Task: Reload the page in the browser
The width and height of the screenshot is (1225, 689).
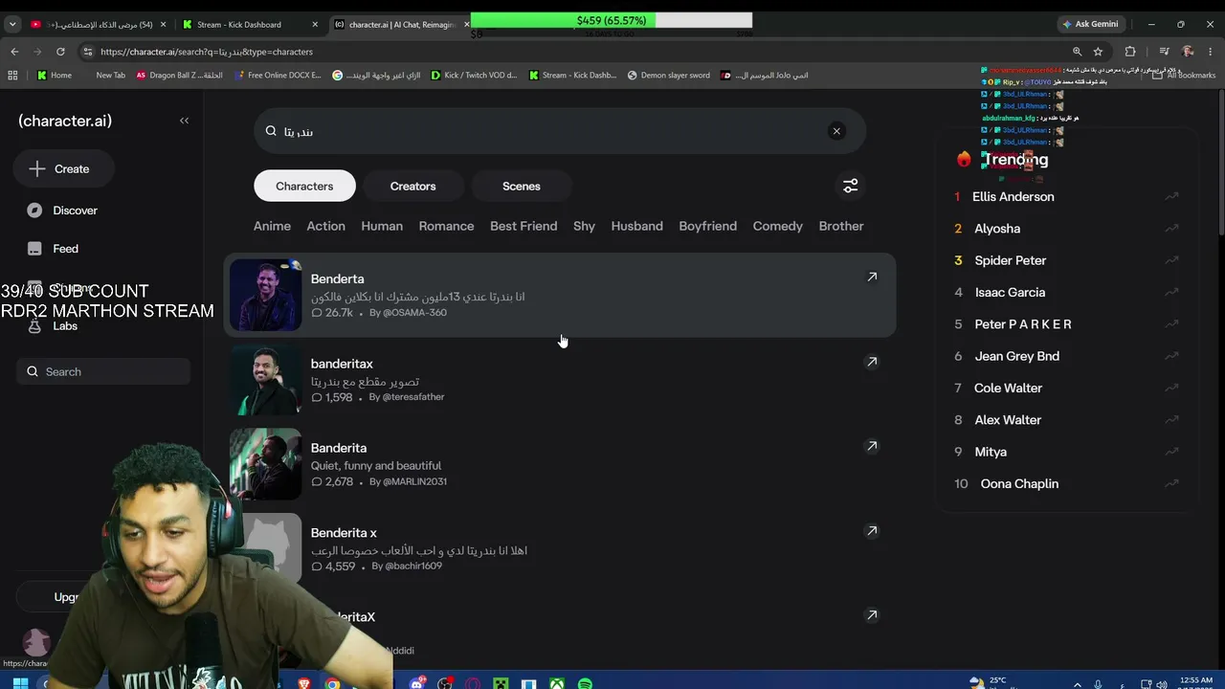Action: tap(60, 52)
